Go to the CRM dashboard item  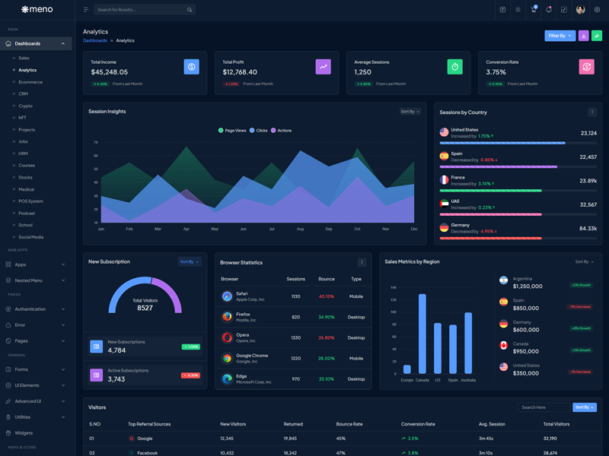pos(23,93)
